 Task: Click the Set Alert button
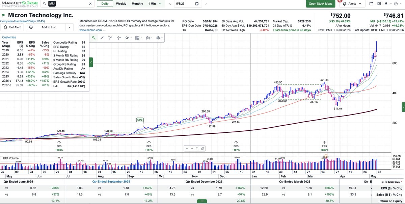(x=12, y=27)
